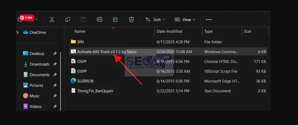The image size is (298, 125).
Task: Select OneDrive in navigation pane
Action: click(35, 32)
